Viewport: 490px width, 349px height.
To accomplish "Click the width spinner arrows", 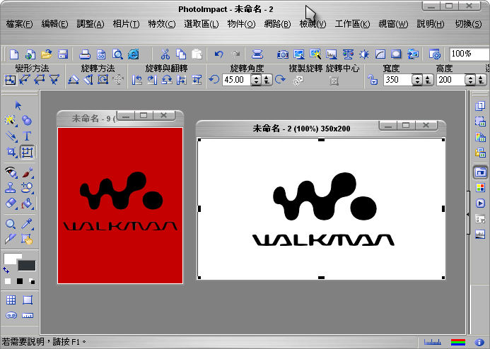I will (x=417, y=80).
